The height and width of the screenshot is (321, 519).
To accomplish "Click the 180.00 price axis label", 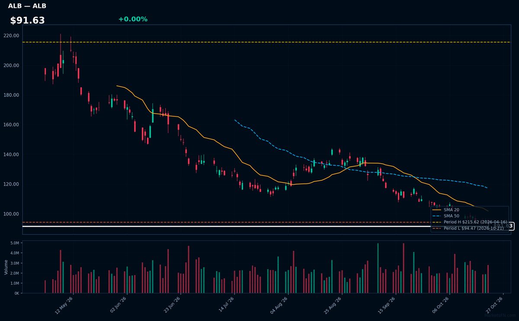I will pos(12,95).
